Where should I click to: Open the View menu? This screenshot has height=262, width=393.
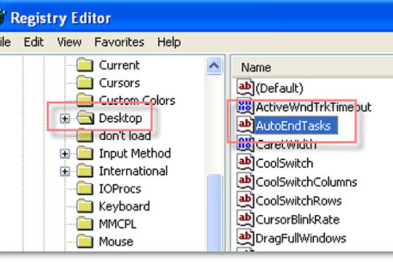(69, 42)
